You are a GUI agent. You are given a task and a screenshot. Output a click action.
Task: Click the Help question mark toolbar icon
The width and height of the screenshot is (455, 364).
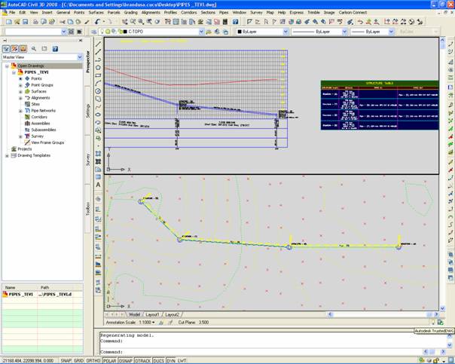click(235, 22)
